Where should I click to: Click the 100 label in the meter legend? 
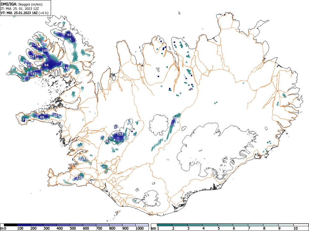(x=20, y=229)
